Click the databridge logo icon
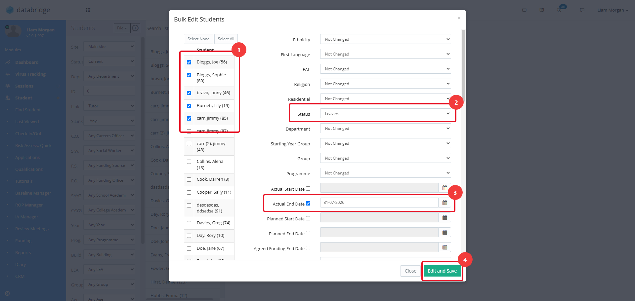This screenshot has width=635, height=301. click(x=10, y=10)
